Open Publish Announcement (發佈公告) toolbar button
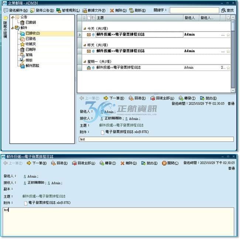240x239 pixels. point(42,10)
